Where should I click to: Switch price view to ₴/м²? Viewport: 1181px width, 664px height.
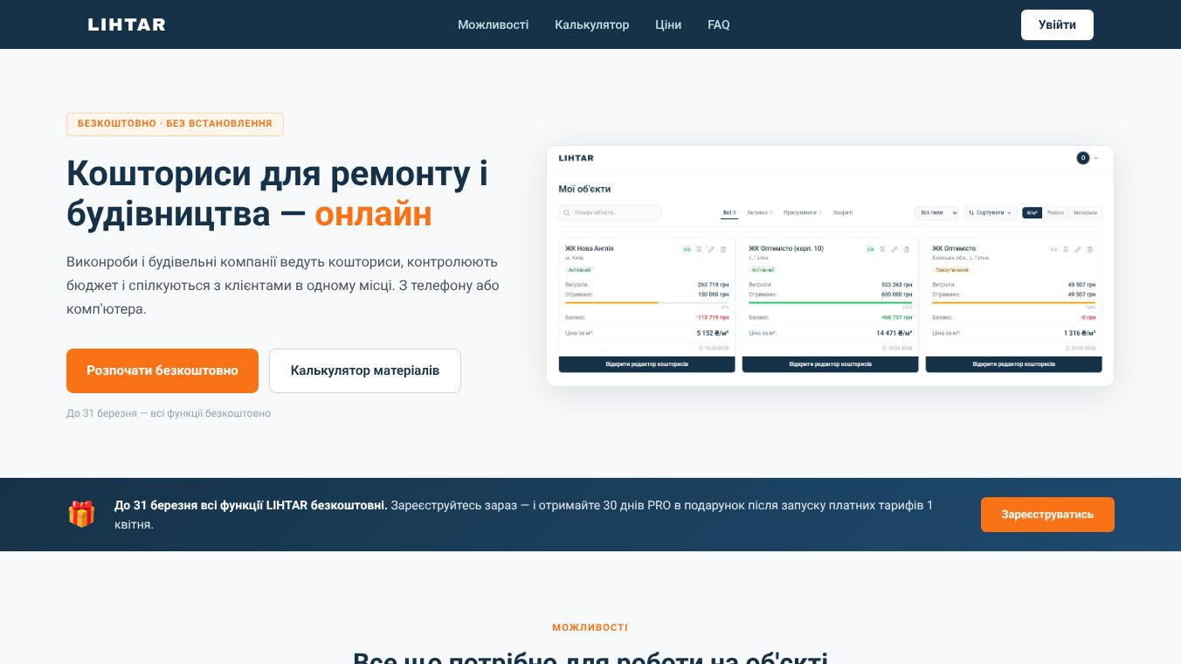click(1032, 212)
